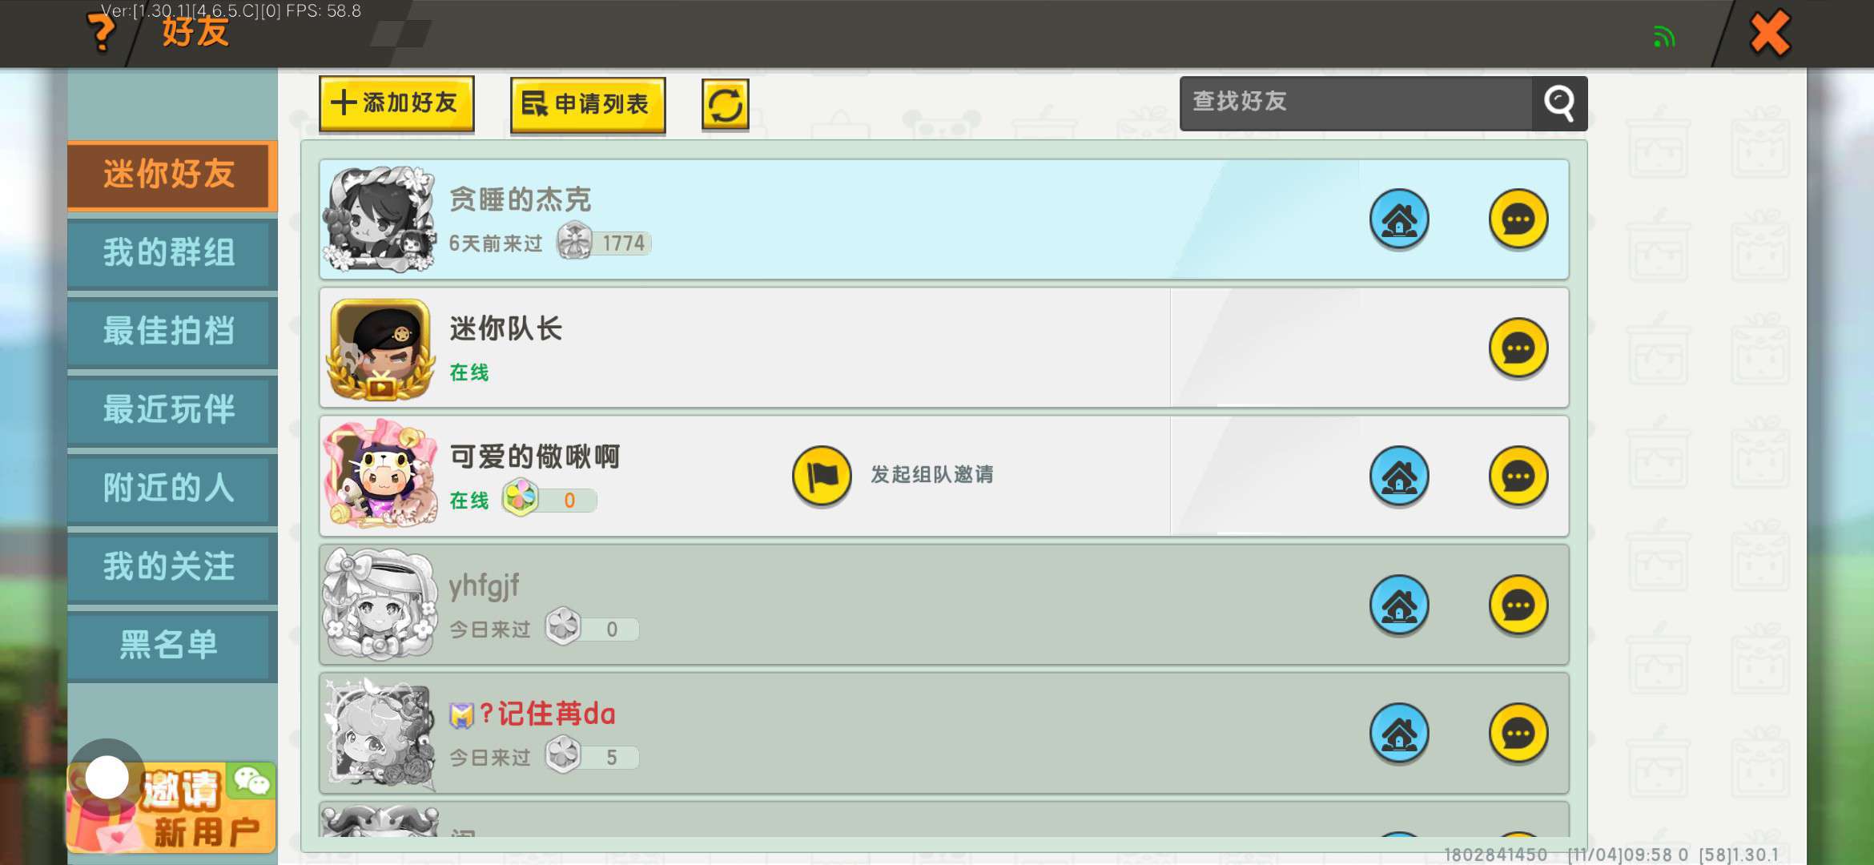Click the search magnifier icon
This screenshot has height=865, width=1874.
pos(1559,103)
